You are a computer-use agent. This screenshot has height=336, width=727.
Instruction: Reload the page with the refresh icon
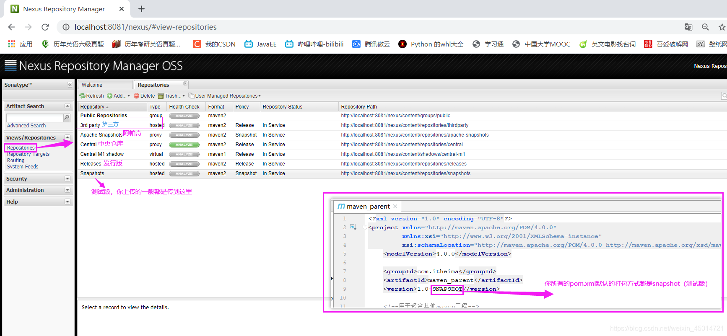point(45,27)
